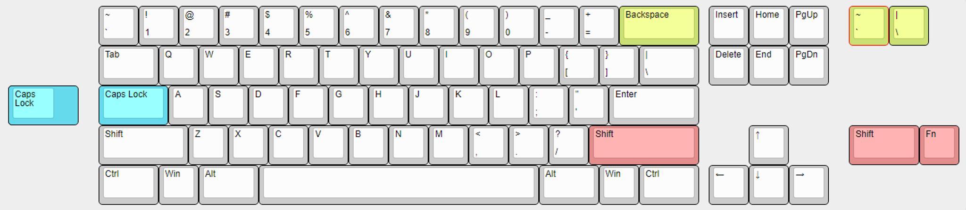Click the PgDn key
This screenshot has height=210, width=966.
(x=808, y=65)
